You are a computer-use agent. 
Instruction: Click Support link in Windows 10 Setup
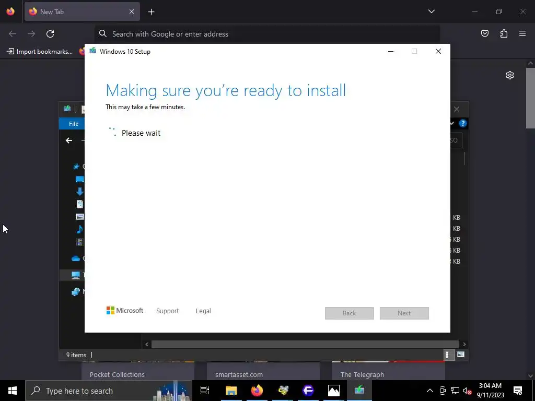[168, 311]
